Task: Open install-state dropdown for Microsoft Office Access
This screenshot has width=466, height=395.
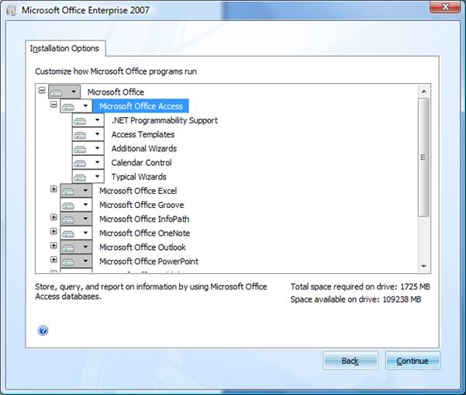Action: coord(76,106)
